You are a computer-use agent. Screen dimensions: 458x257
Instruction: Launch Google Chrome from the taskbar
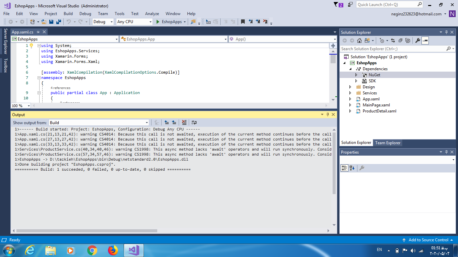[92, 250]
